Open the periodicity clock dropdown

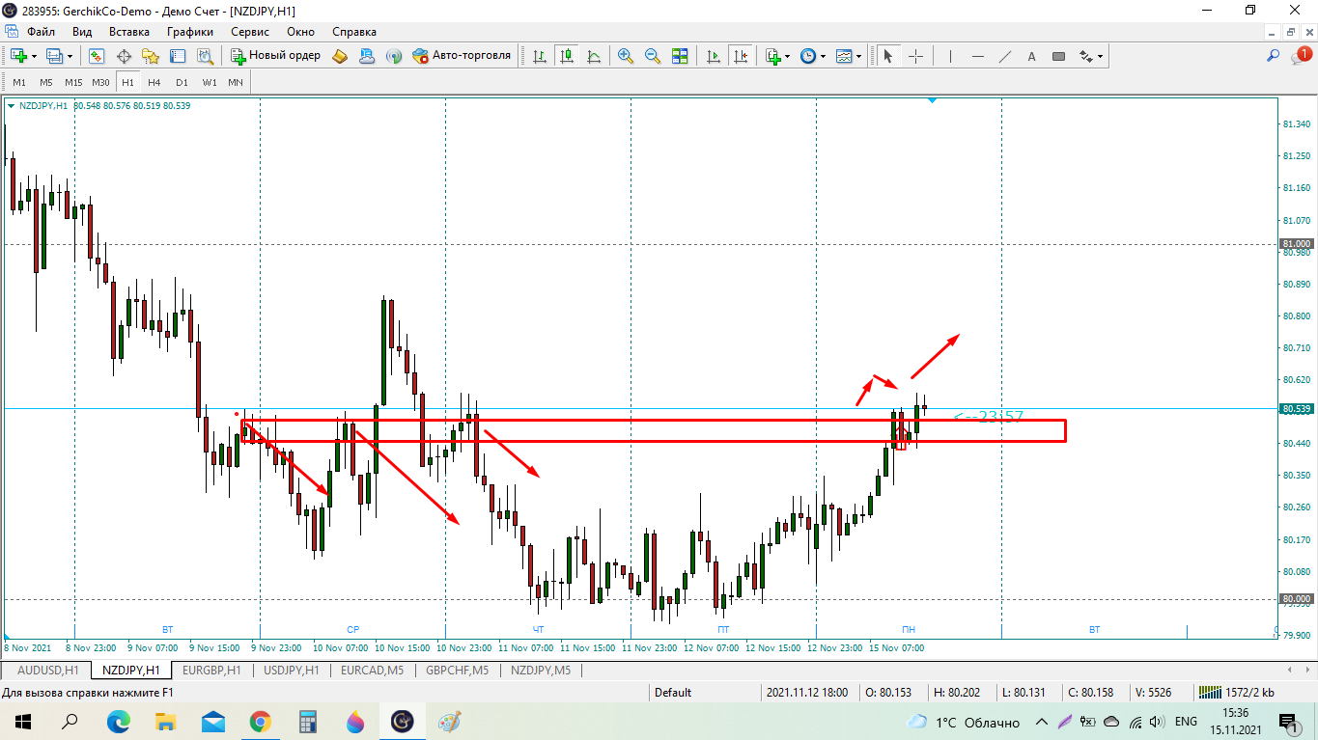(x=823, y=56)
